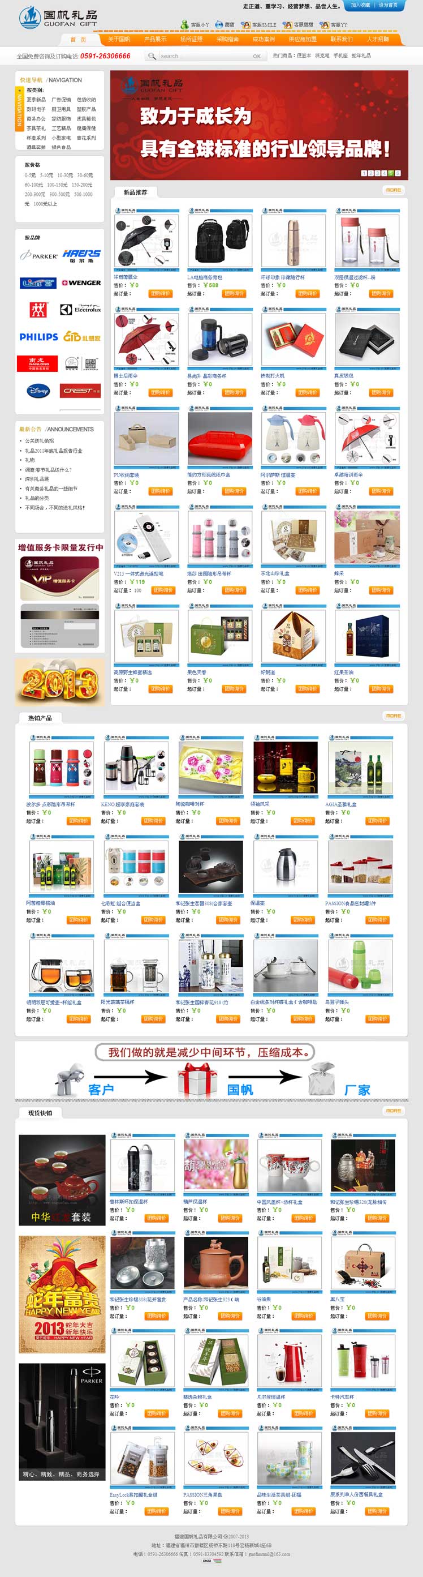
Task: Open MORE in the 新品推荐 section
Action: [x=394, y=190]
